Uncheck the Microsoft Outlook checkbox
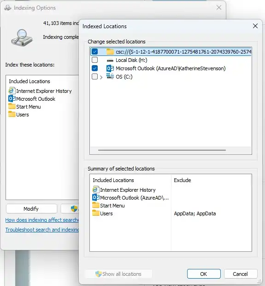 click(94, 68)
